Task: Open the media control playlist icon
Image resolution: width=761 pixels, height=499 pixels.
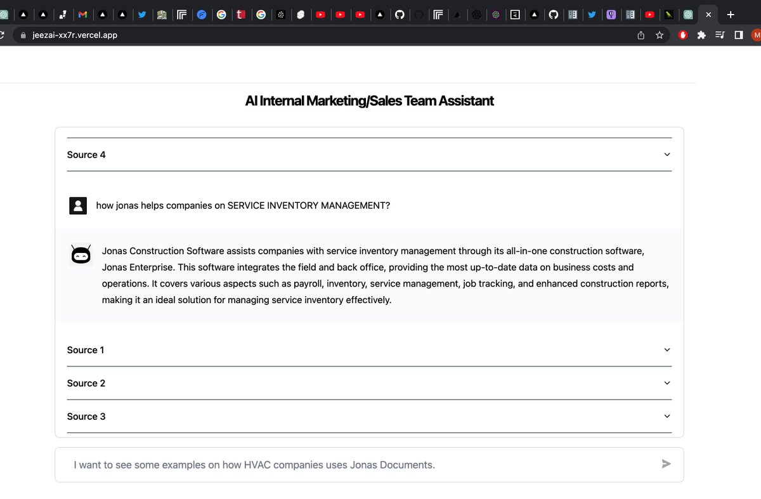Action: (720, 36)
